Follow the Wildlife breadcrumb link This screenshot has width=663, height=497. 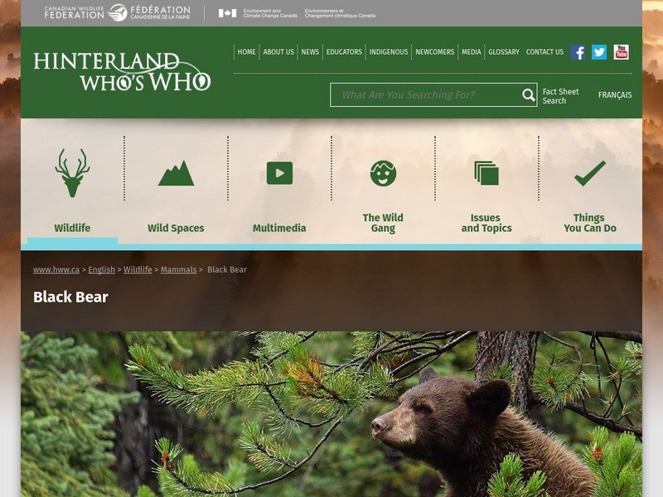point(138,270)
